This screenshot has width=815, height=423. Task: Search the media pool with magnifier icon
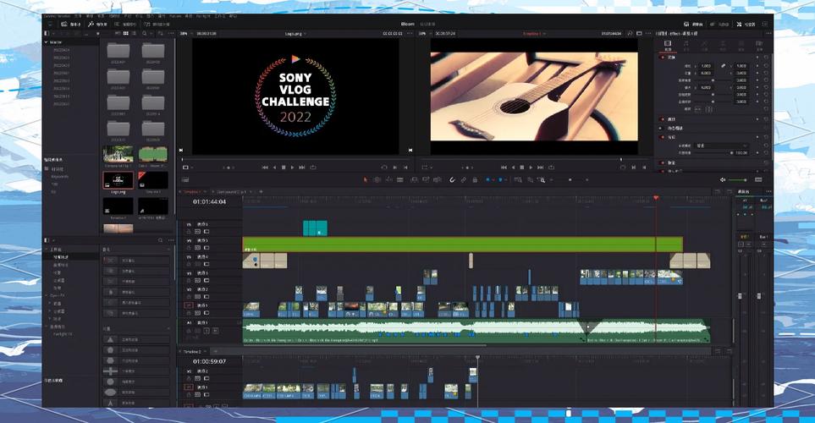(x=145, y=33)
